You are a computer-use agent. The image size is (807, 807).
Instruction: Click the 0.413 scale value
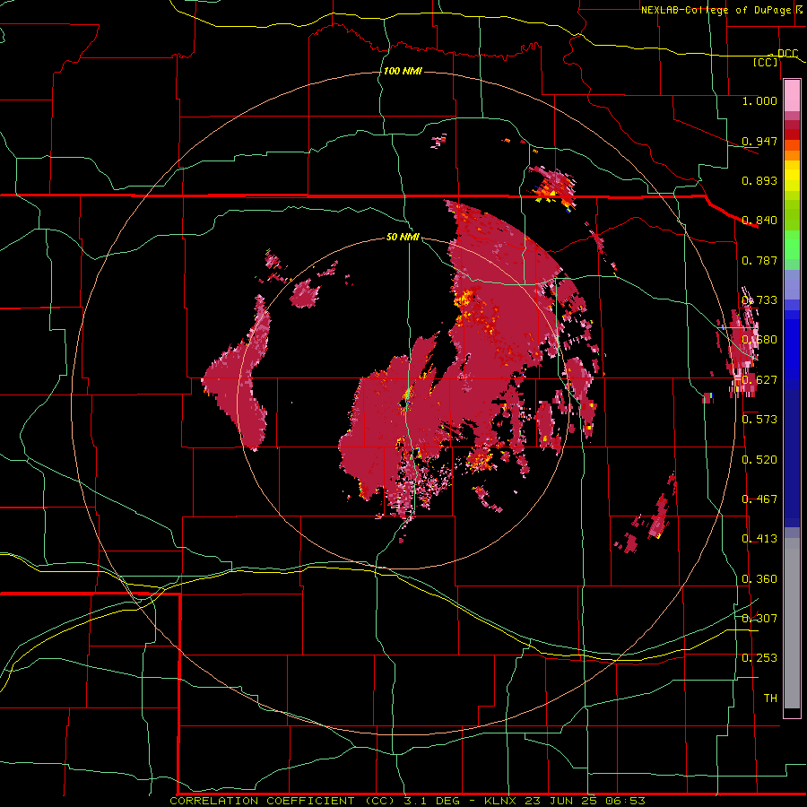click(x=759, y=539)
